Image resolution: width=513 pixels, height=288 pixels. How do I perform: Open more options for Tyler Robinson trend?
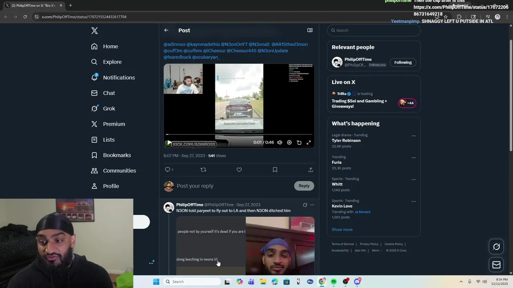414,136
